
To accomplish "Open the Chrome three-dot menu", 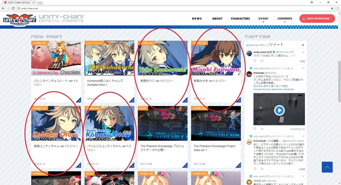I will [x=338, y=8].
